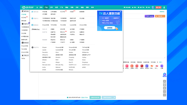Toggle the hamburger menu icon in top bar

(x=37, y=7)
